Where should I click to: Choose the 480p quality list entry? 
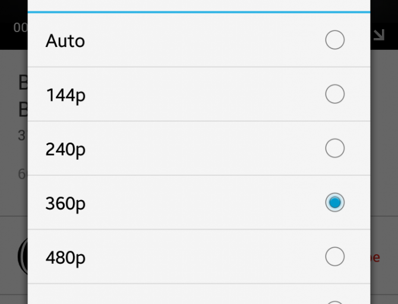(x=65, y=257)
